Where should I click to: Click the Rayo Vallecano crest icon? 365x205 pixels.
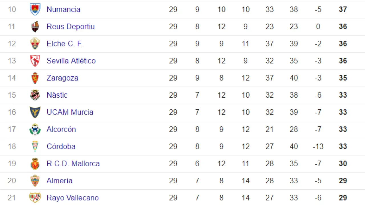pos(35,198)
